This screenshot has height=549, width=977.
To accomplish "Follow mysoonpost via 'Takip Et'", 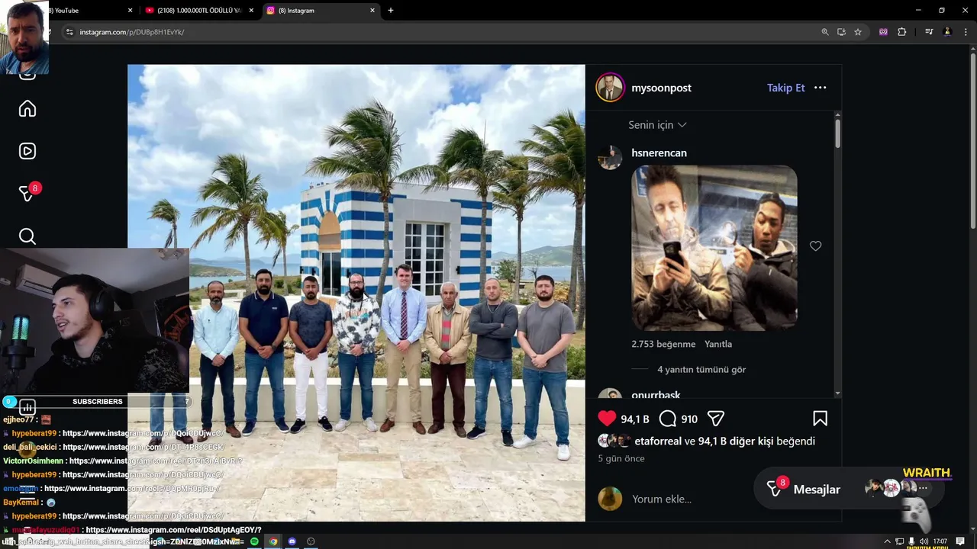I will pyautogui.click(x=785, y=88).
